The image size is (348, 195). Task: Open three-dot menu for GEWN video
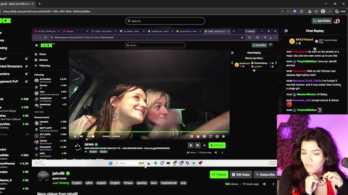click(x=222, y=152)
